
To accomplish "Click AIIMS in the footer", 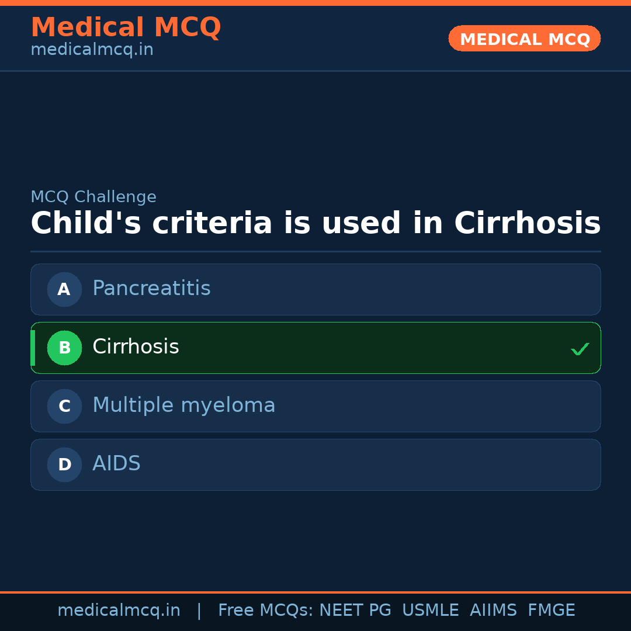I will click(493, 611).
